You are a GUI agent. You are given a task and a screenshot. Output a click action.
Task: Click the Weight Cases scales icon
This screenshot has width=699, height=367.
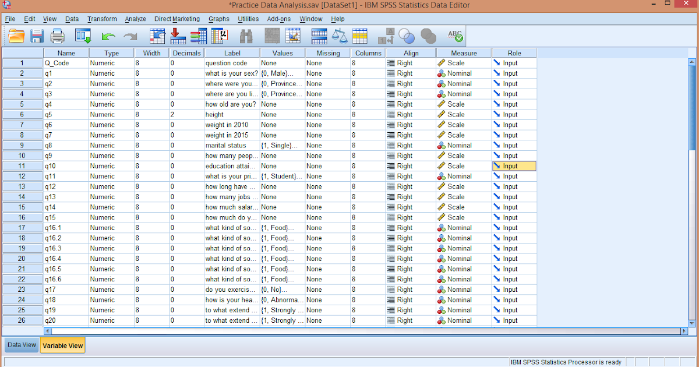point(340,36)
